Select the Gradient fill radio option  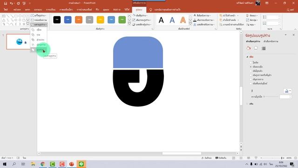pos(251,71)
